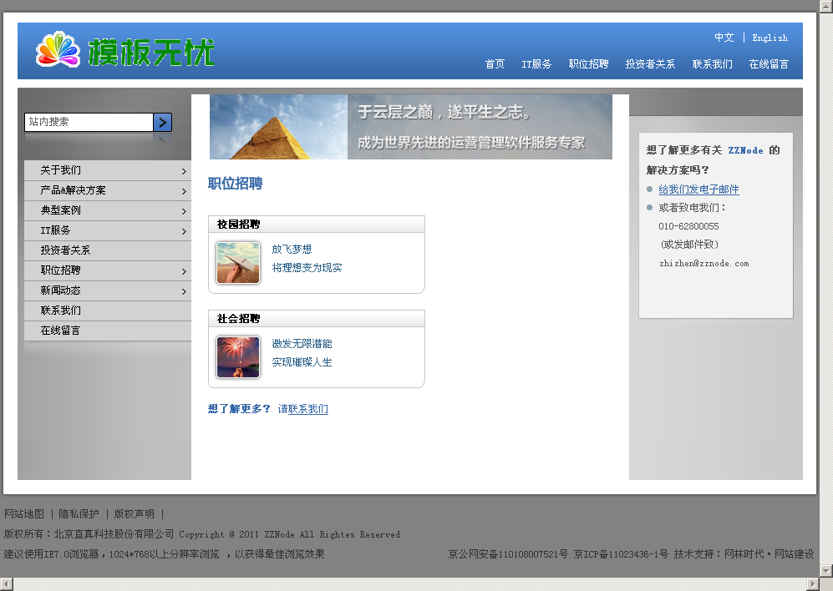Go to 在线留言 in top navigation

pos(769,64)
